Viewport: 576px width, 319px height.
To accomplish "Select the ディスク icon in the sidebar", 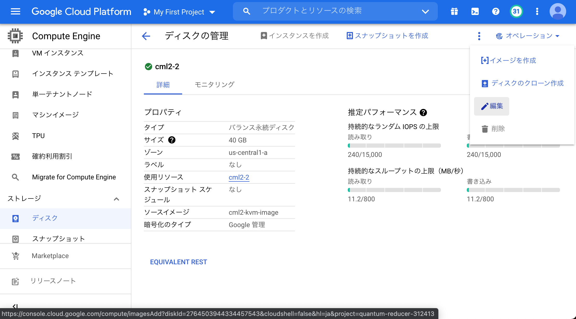I will 16,218.
